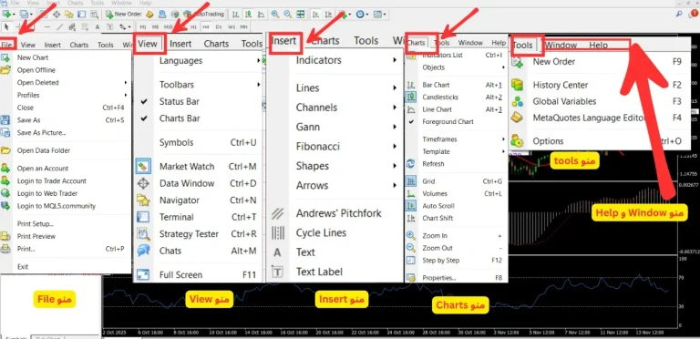700x339 pixels.
Task: Click the D1 timeframe button
Action: coord(219,26)
